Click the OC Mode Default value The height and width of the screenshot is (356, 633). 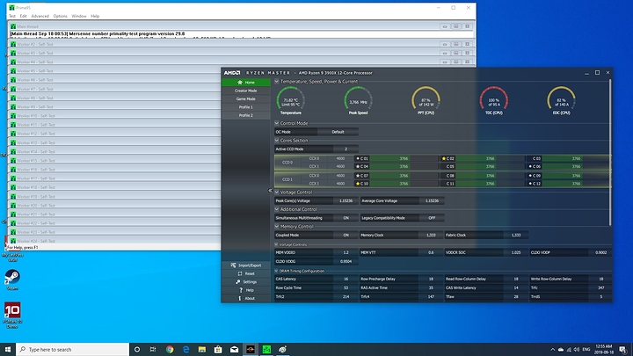[x=338, y=132]
